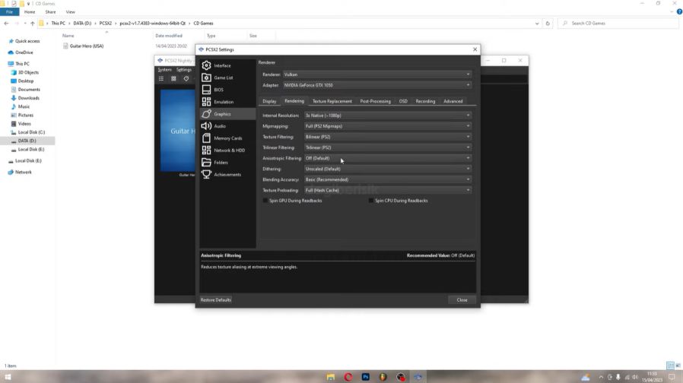
Task: Open the Blending Accuracy dropdown
Action: [388, 179]
